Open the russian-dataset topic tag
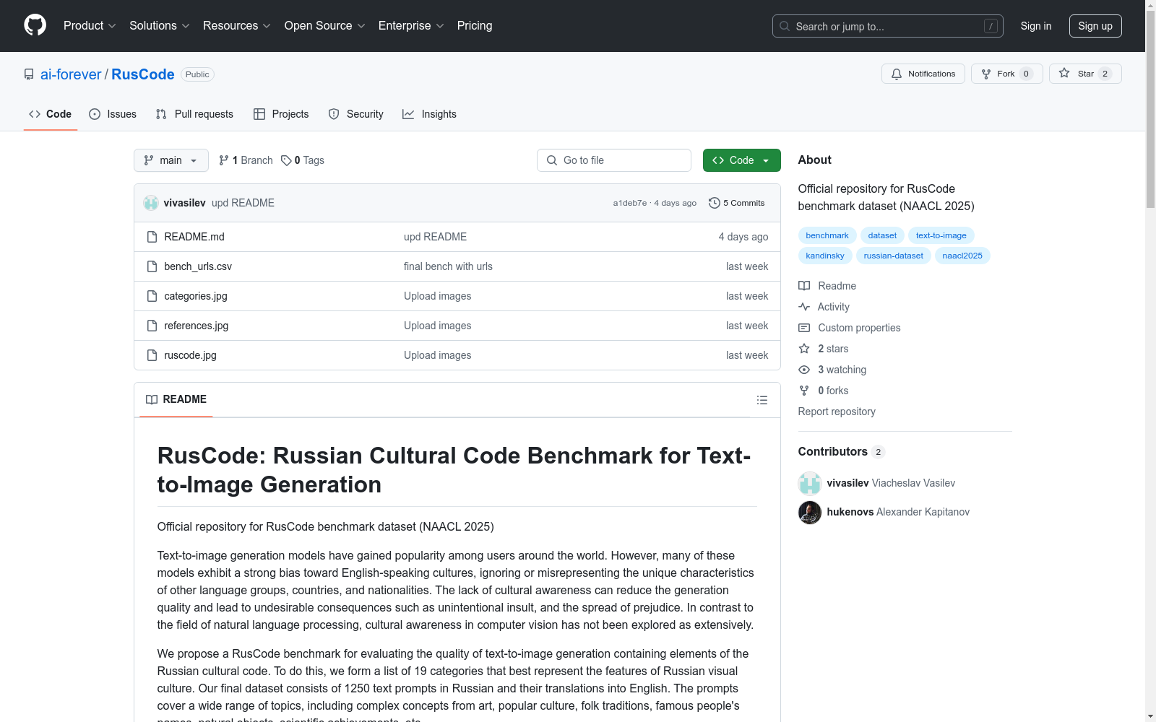 point(894,256)
